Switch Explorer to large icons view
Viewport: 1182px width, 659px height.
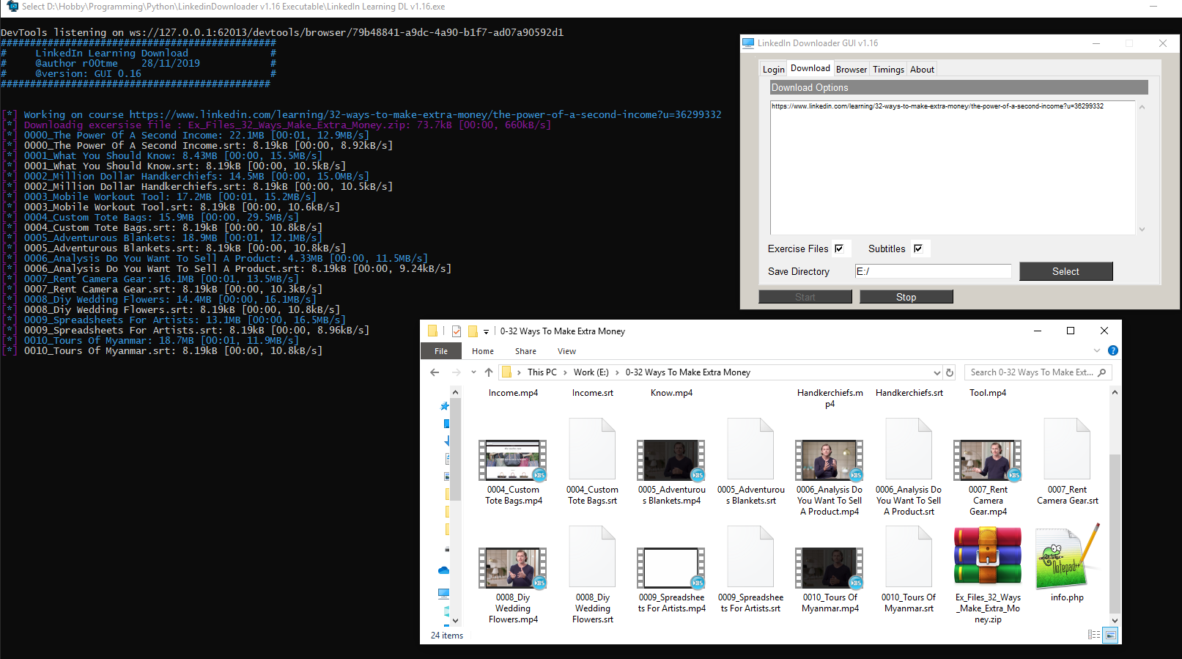[x=1111, y=635]
